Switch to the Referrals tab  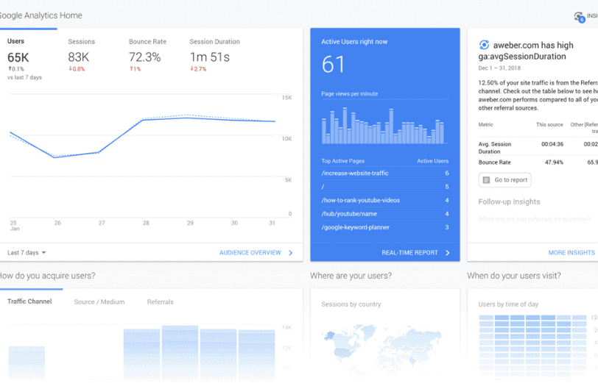coord(161,302)
